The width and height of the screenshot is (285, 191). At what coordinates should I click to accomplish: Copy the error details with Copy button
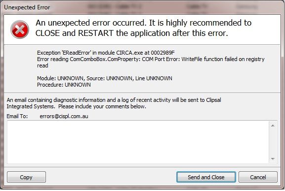pyautogui.click(x=26, y=177)
